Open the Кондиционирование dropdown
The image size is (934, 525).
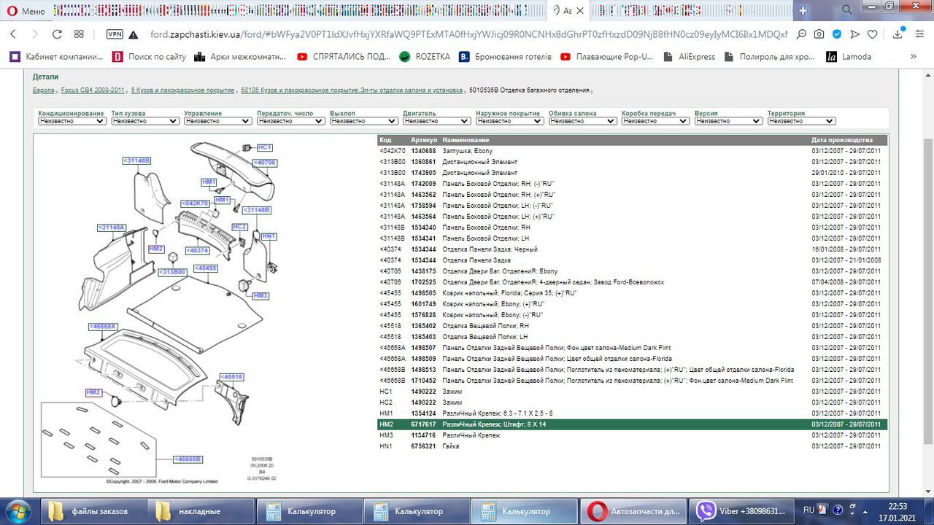coord(72,121)
